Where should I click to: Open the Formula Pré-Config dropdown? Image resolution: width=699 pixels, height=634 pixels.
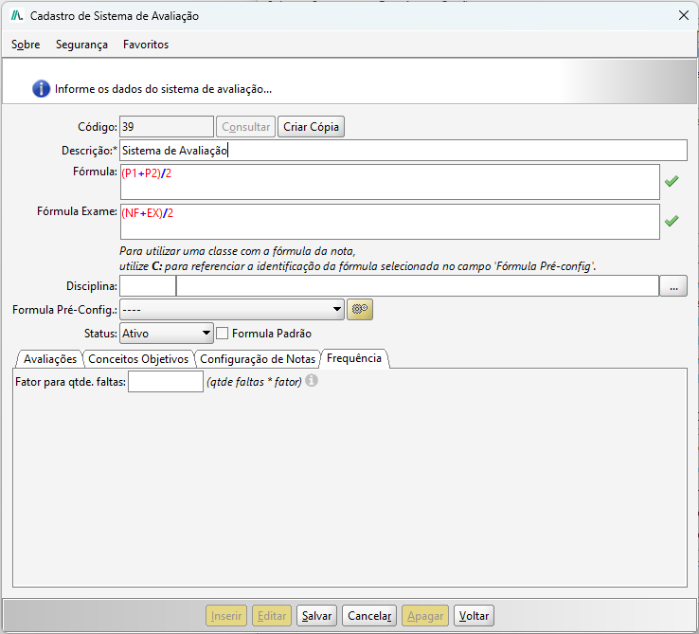click(x=232, y=309)
